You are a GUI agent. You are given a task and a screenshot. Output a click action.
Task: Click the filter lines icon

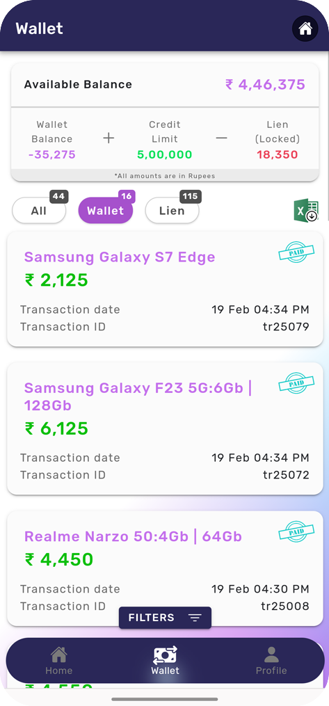click(195, 618)
